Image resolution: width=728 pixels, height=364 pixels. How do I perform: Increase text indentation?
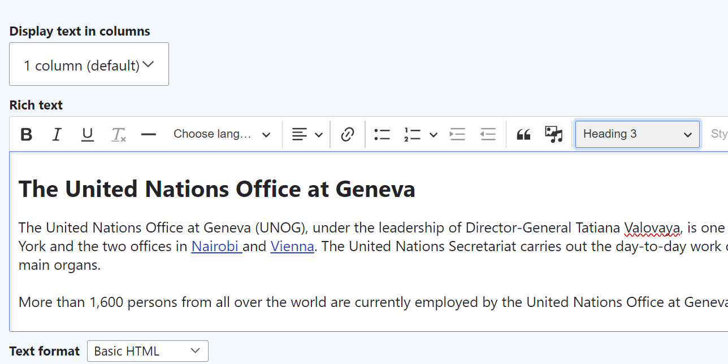457,134
